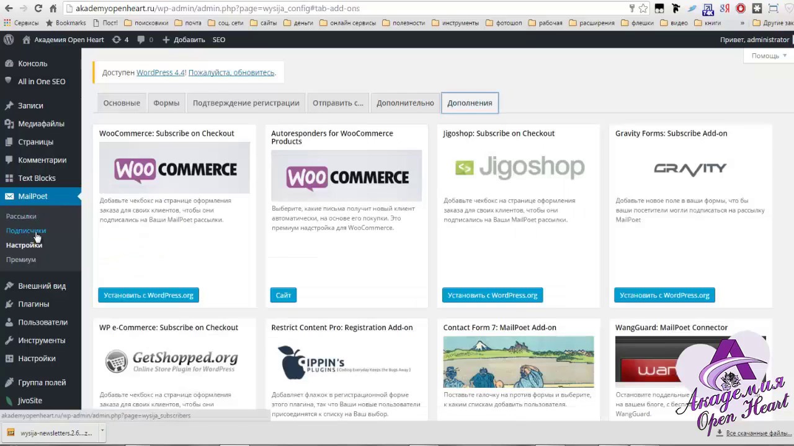Open the Отправить с... tab
The width and height of the screenshot is (794, 446).
click(x=338, y=103)
